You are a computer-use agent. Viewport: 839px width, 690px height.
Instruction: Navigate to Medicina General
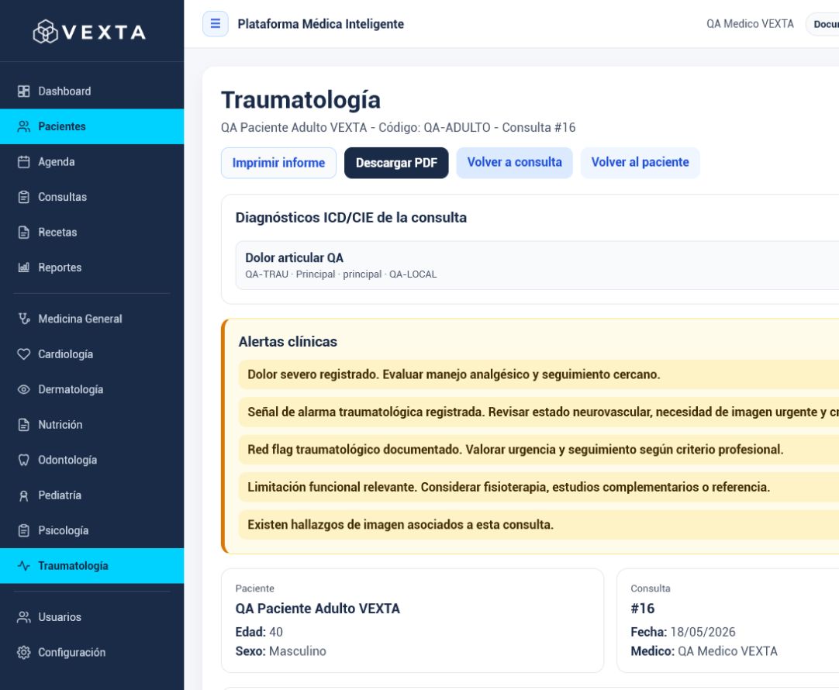point(92,319)
